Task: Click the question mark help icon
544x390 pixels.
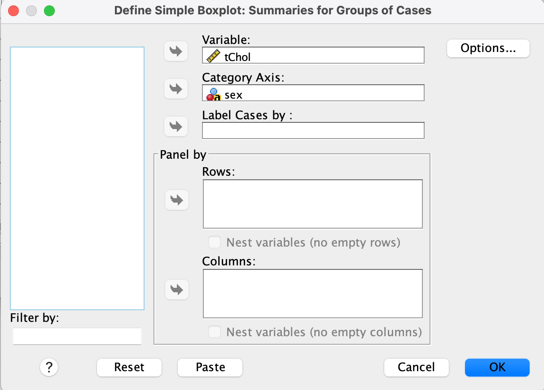Action: (x=49, y=367)
